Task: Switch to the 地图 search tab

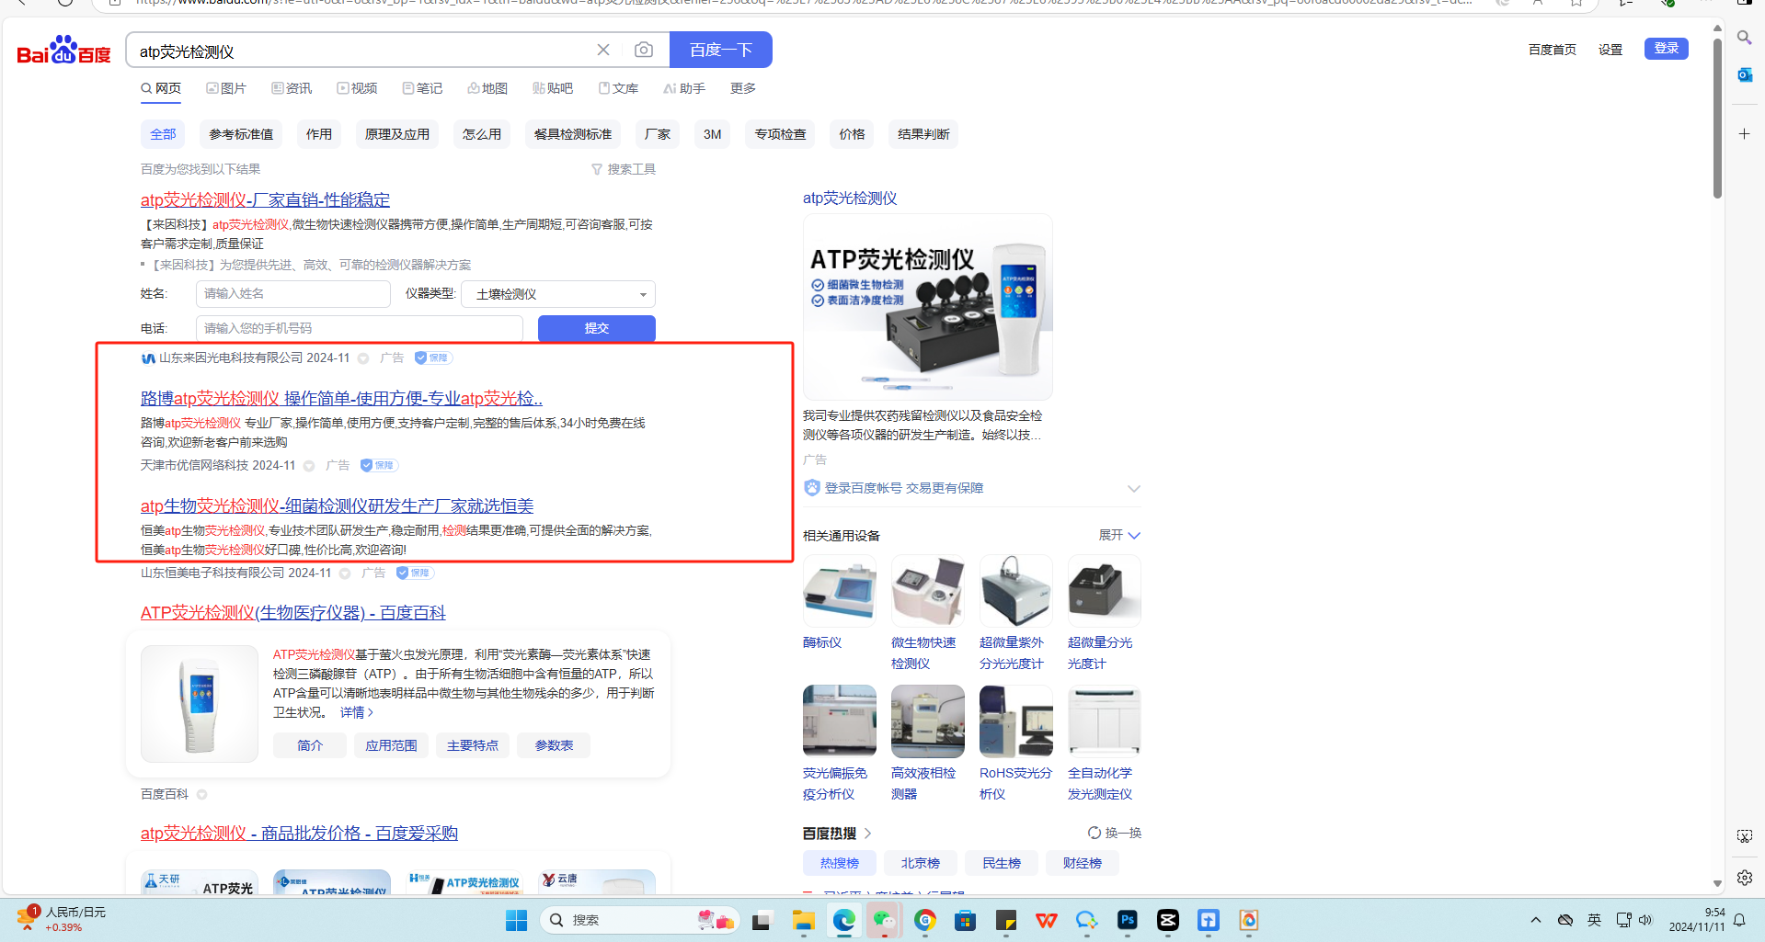Action: pyautogui.click(x=487, y=88)
